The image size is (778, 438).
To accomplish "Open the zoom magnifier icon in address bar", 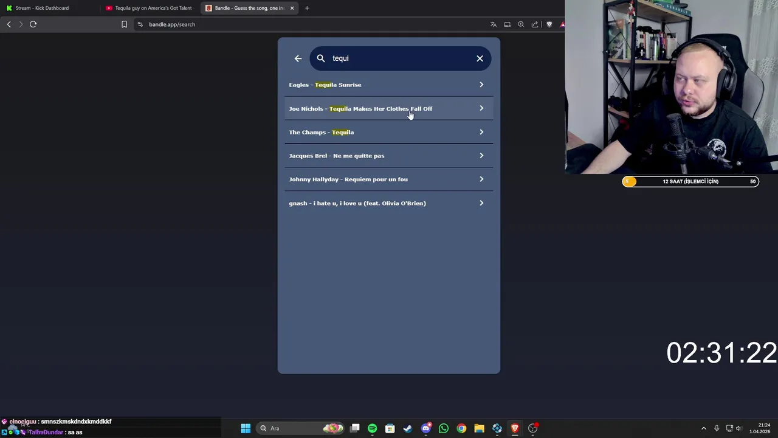I will pos(521,24).
